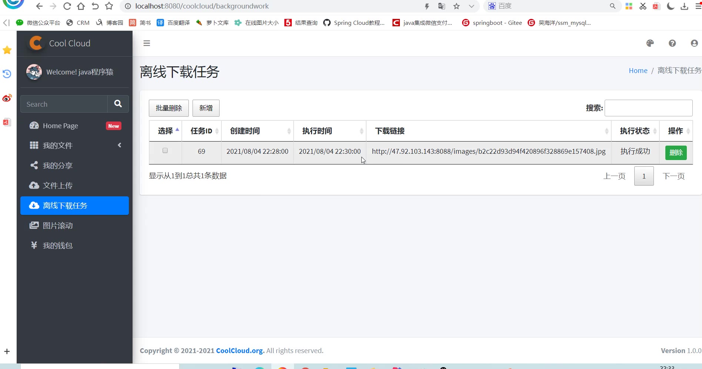Open the 微信公众平台 bookmark

tap(38, 23)
